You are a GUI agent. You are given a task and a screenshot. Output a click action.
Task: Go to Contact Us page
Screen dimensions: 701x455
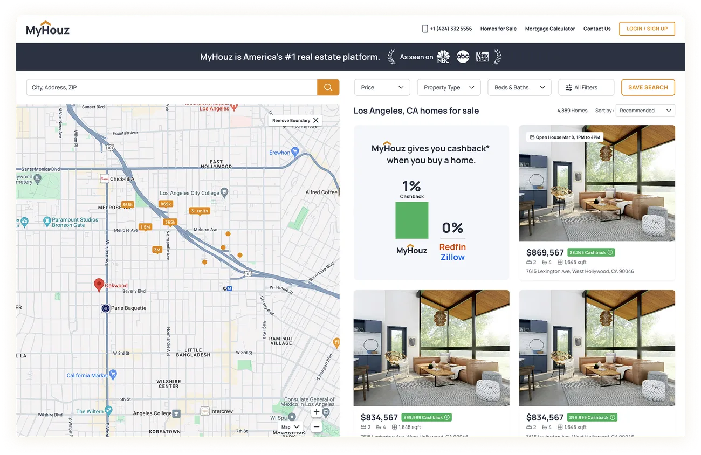pyautogui.click(x=597, y=29)
